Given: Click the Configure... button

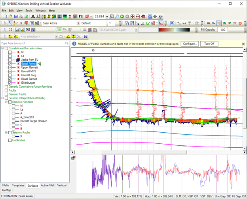Looking at the screenshot, I should pyautogui.click(x=190, y=44).
